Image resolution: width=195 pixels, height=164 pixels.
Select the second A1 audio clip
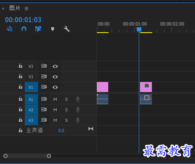point(146,99)
